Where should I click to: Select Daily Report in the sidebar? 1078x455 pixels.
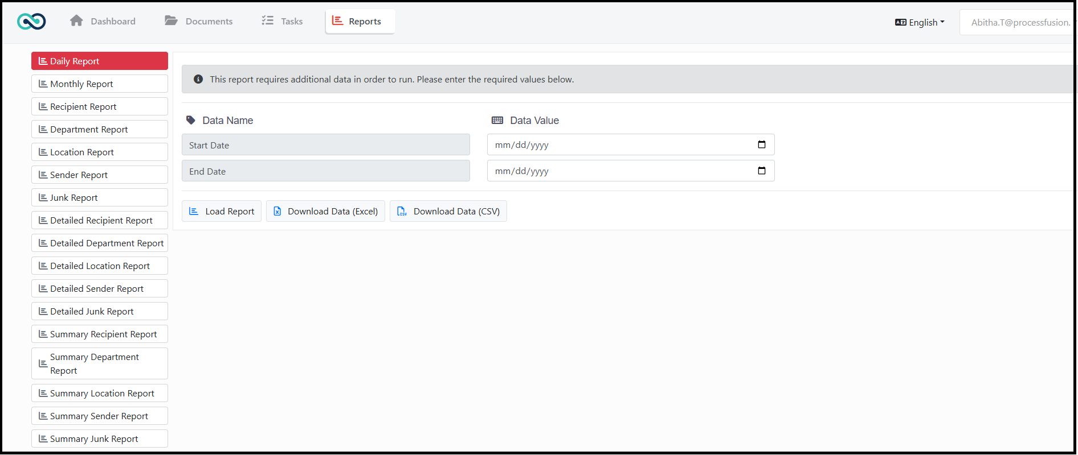pos(100,61)
